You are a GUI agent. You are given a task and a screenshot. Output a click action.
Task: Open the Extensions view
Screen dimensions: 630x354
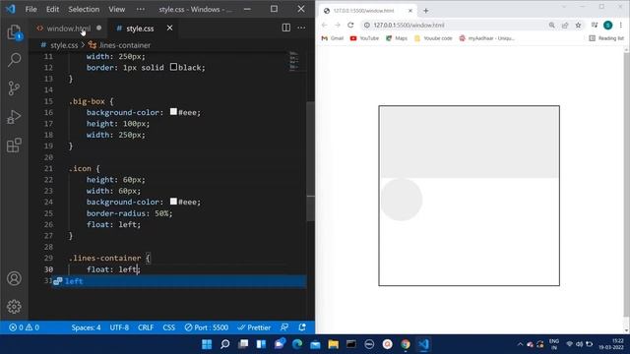click(x=14, y=145)
